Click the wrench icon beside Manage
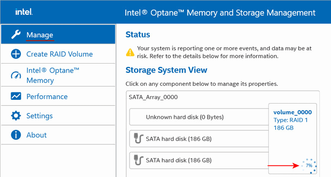 (x=16, y=35)
